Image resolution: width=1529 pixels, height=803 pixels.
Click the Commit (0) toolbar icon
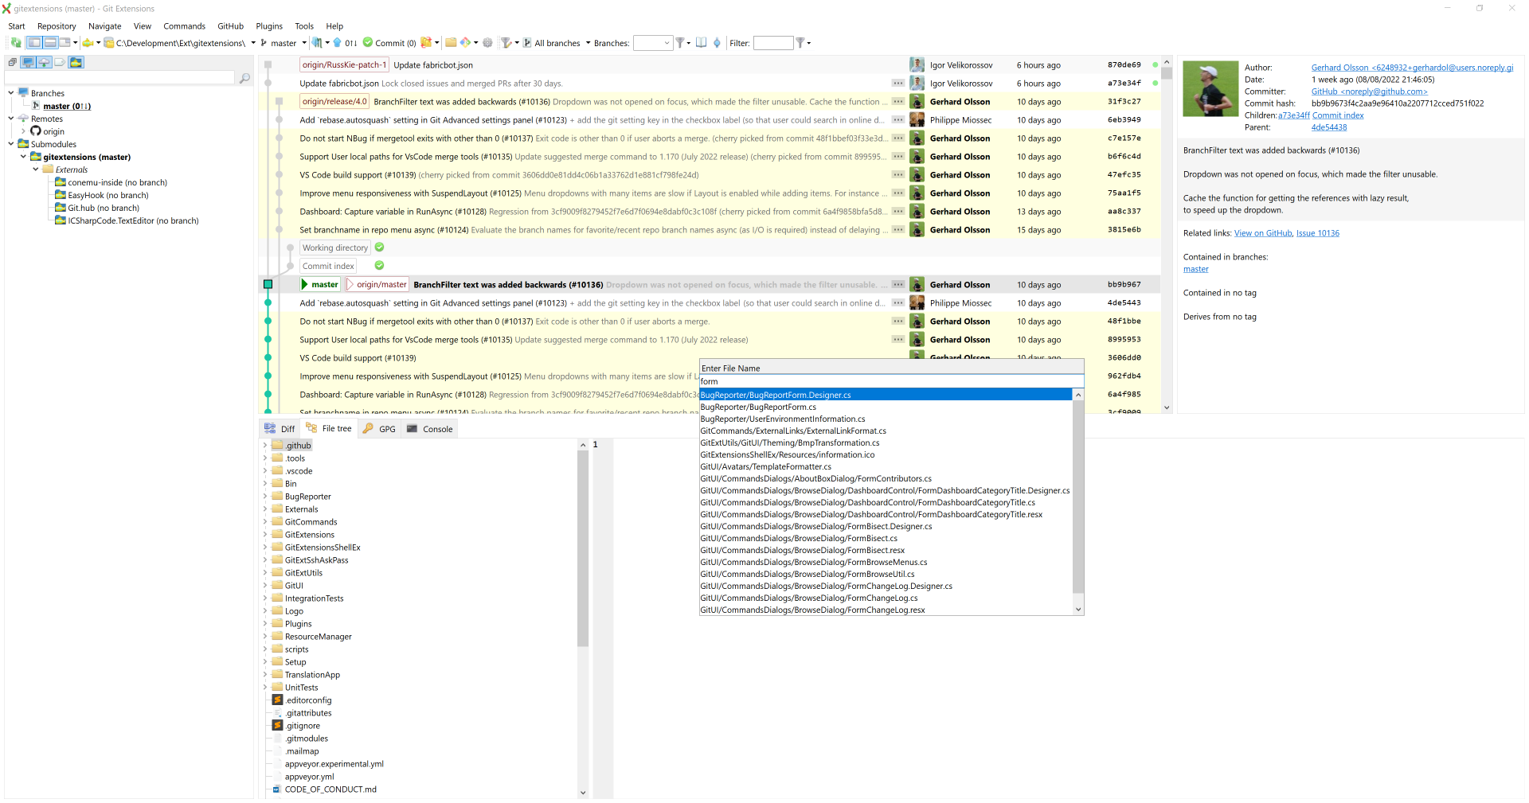point(389,43)
